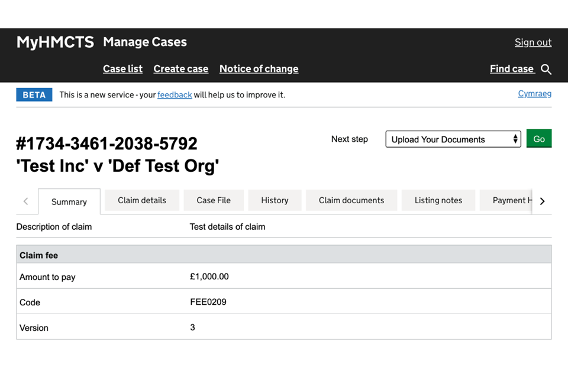The width and height of the screenshot is (568, 378).
Task: Click the BETA phase tag
Action: click(x=34, y=94)
